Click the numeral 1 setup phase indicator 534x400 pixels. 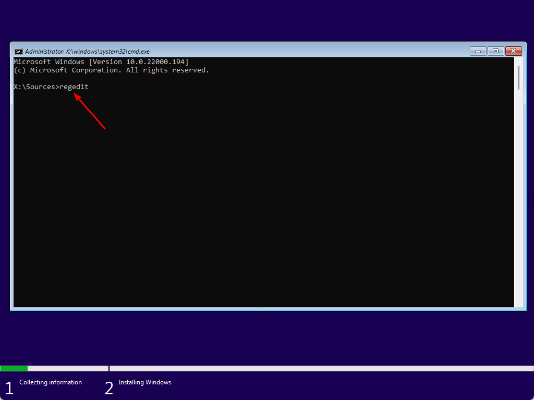(9, 386)
